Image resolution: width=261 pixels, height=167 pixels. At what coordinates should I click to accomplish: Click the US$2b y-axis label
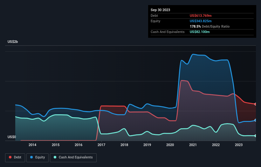pyautogui.click(x=13, y=42)
